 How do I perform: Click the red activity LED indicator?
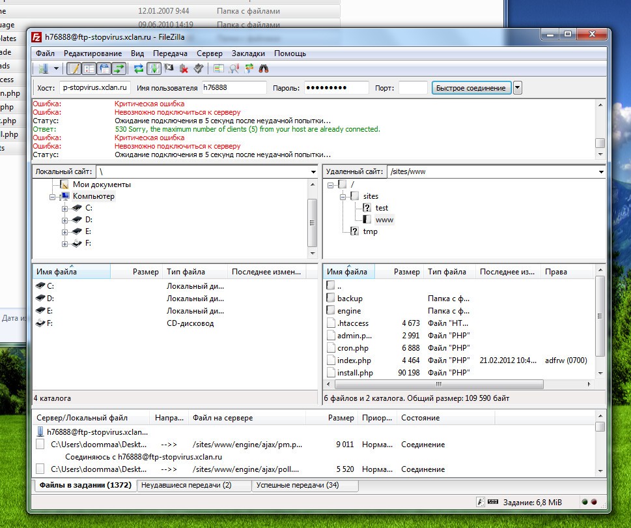[594, 502]
